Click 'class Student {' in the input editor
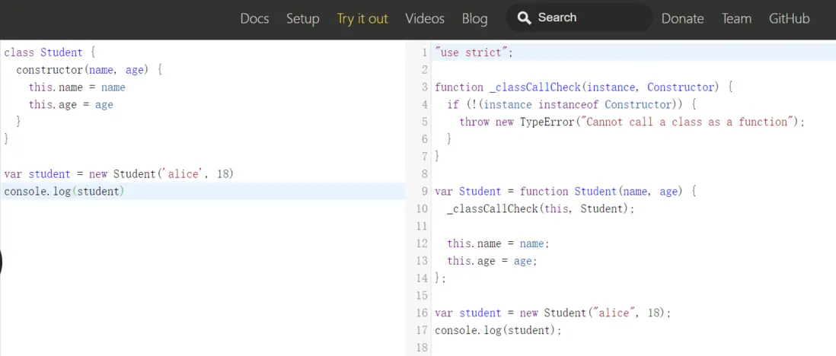Viewport: 836px width, 356px height. point(48,52)
